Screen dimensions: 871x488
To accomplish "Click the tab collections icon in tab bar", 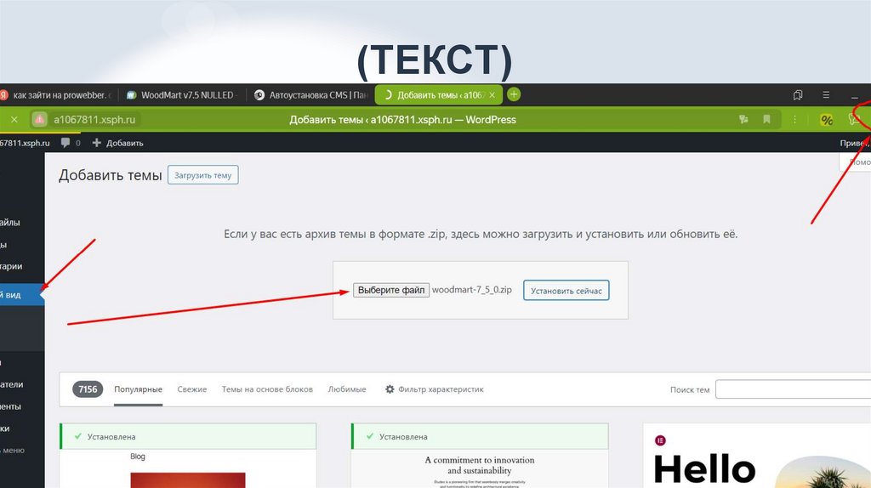I will pyautogui.click(x=798, y=95).
